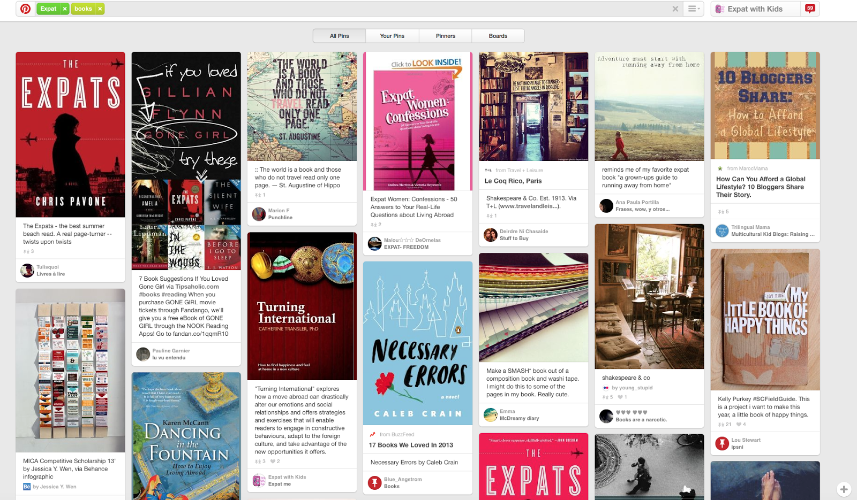
Task: Click the Expat me board avatar icon
Action: tap(259, 480)
